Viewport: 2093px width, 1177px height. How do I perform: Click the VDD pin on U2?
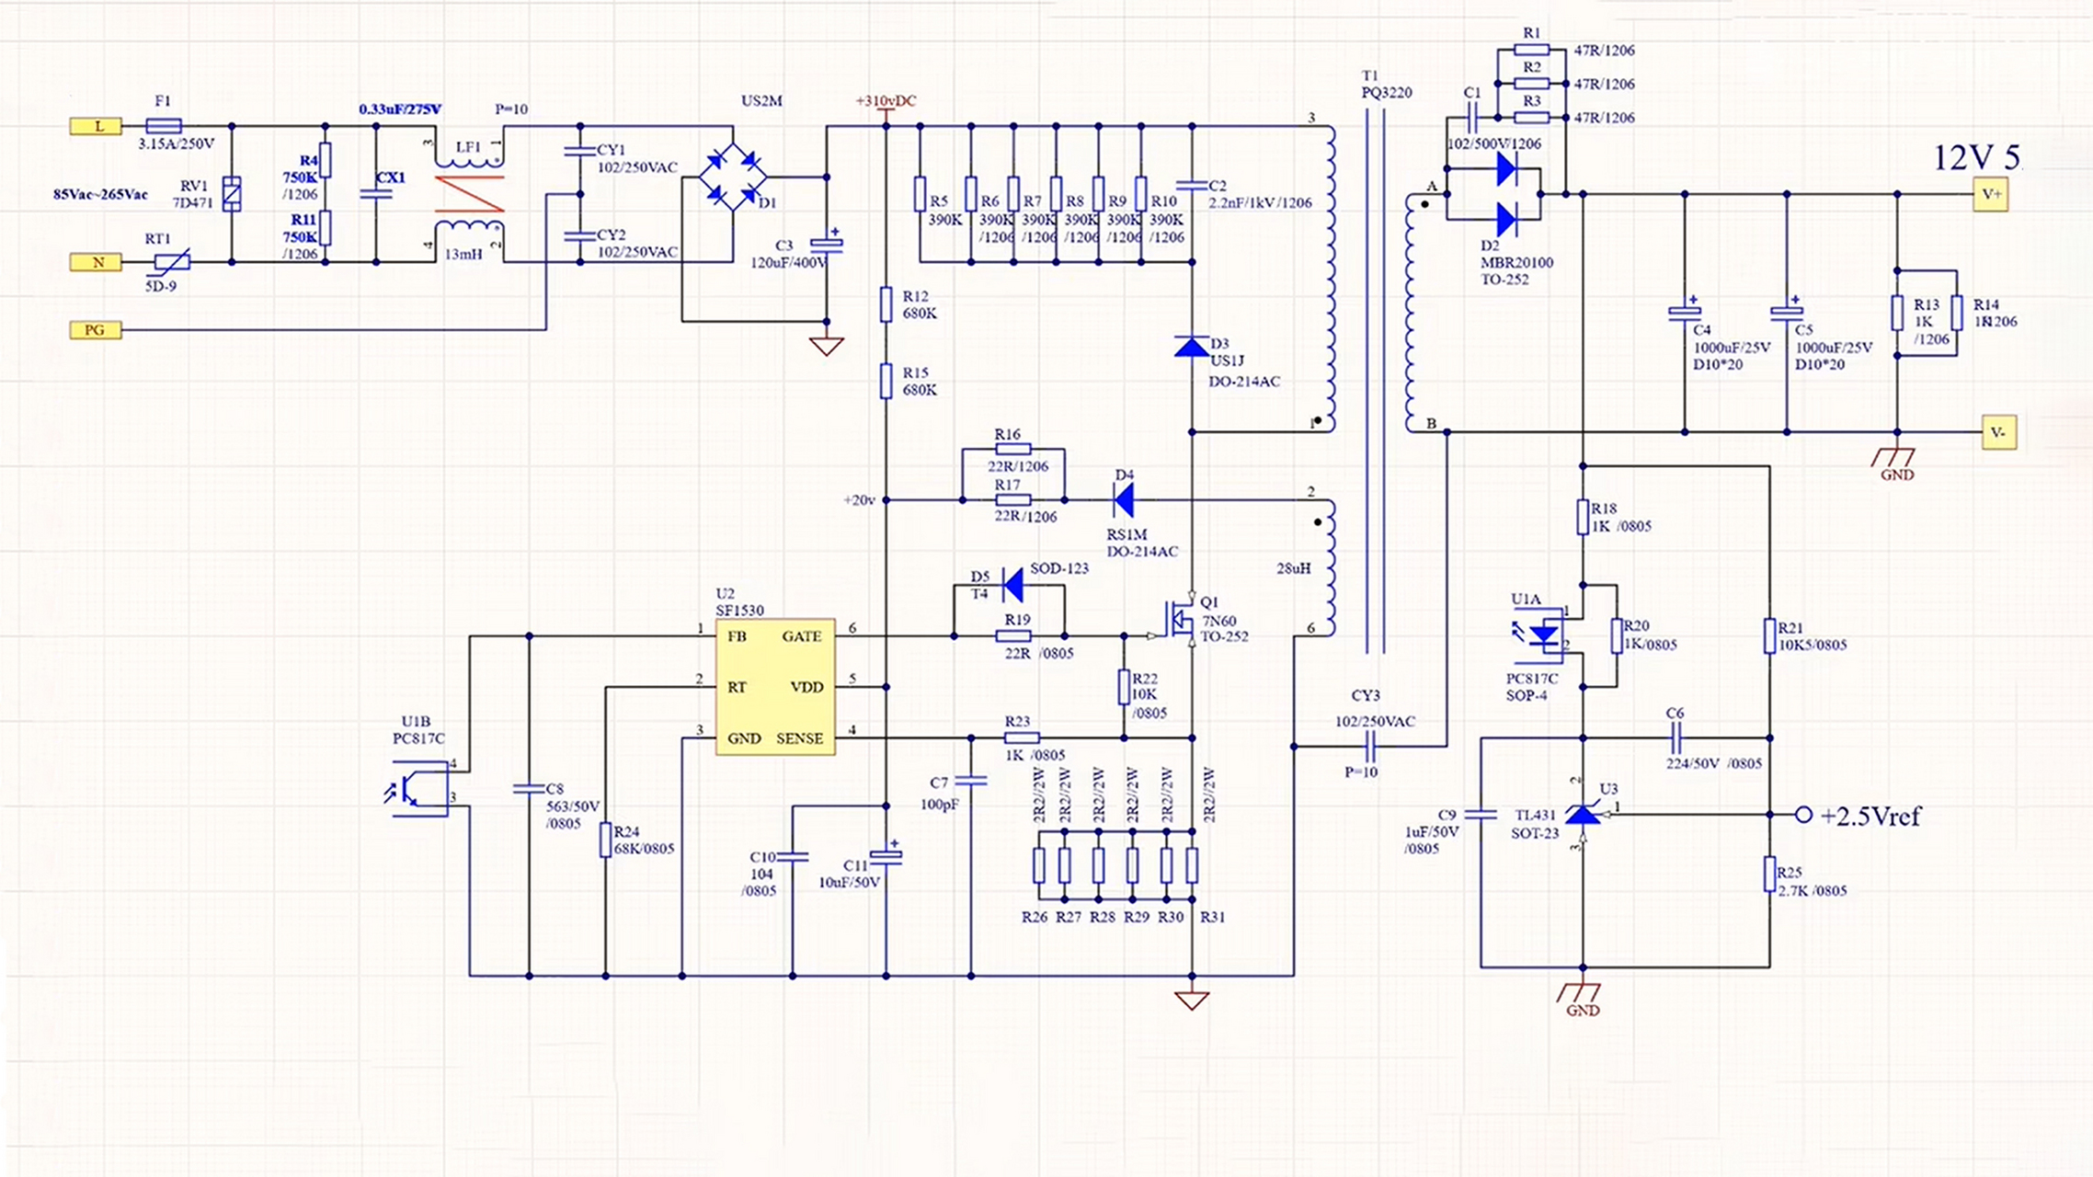tap(806, 687)
